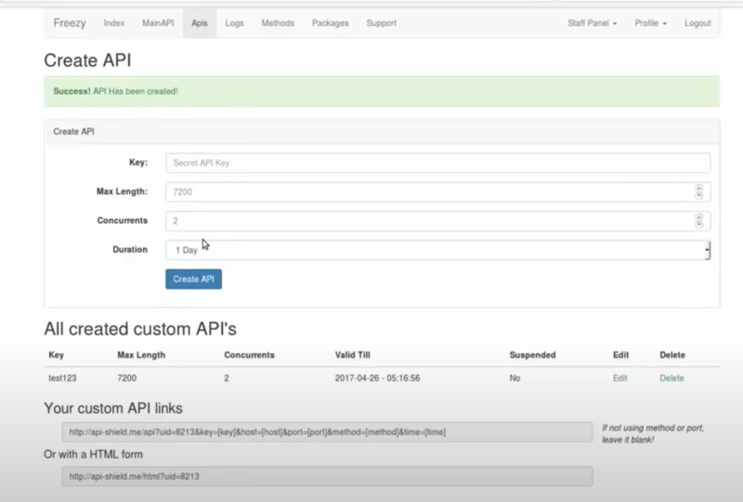
Task: Select the Apis navigation tab
Action: click(200, 23)
